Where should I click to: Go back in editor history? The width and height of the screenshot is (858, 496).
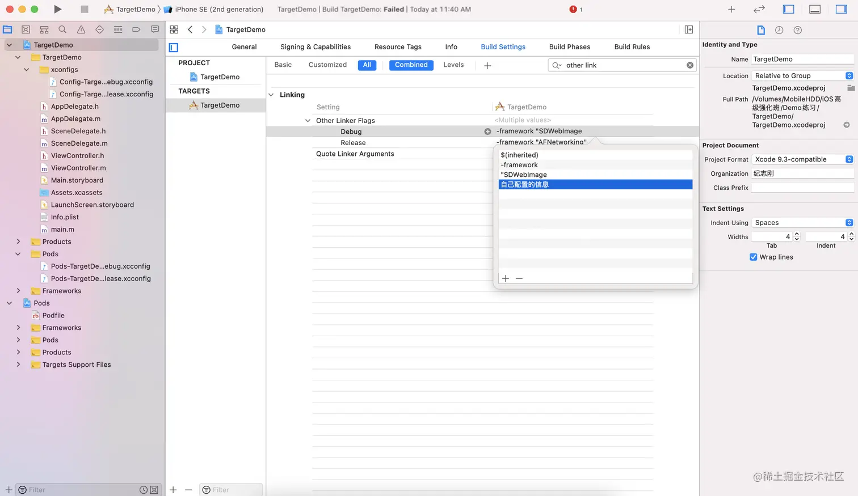190,29
